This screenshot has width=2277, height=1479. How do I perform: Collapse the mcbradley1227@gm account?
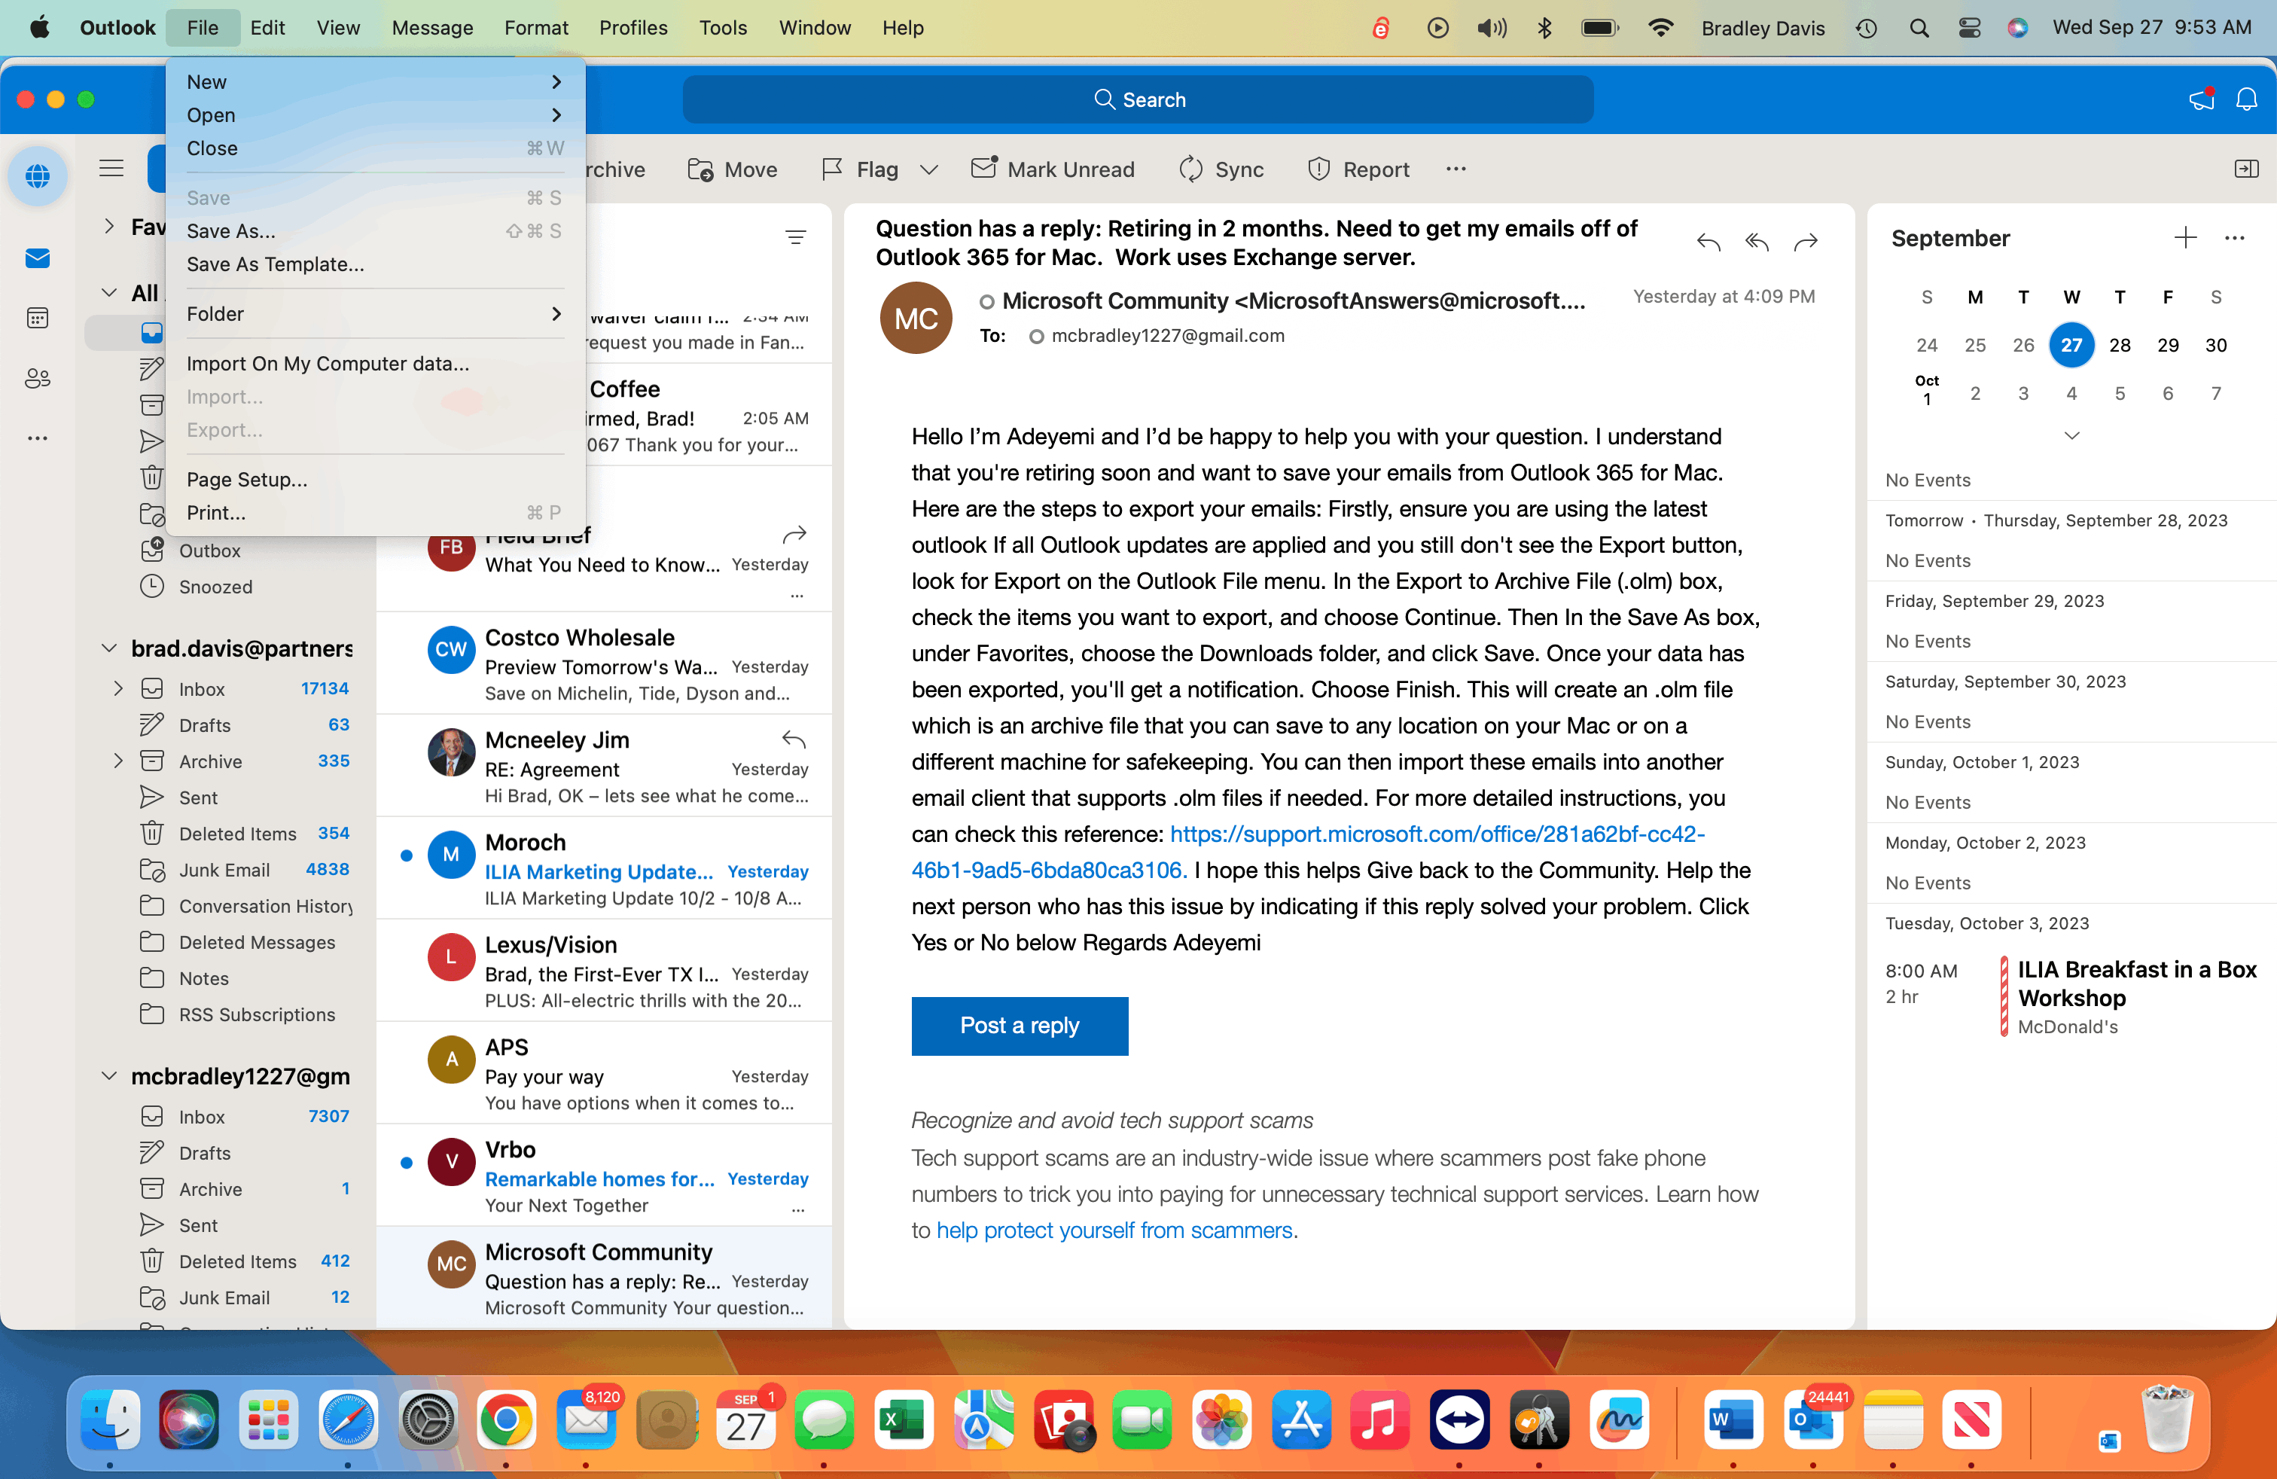coord(109,1076)
